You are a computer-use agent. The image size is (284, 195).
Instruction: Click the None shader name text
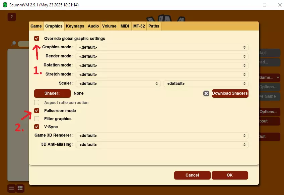pyautogui.click(x=79, y=93)
